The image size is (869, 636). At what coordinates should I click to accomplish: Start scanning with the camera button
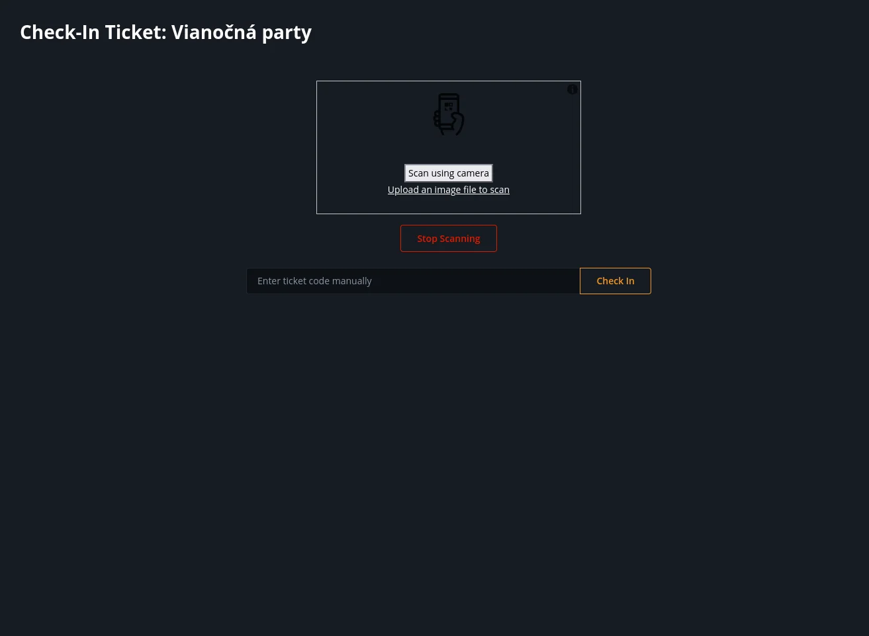pyautogui.click(x=449, y=173)
